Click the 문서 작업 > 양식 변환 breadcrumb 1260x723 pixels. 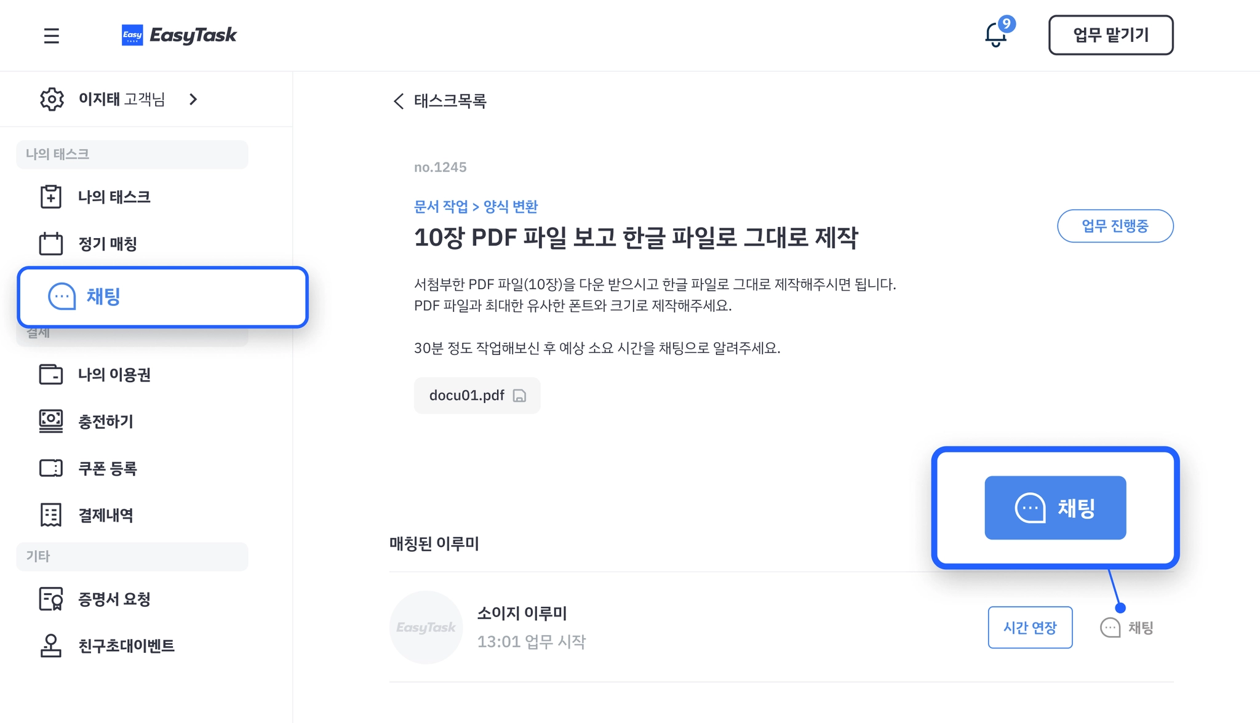[476, 206]
